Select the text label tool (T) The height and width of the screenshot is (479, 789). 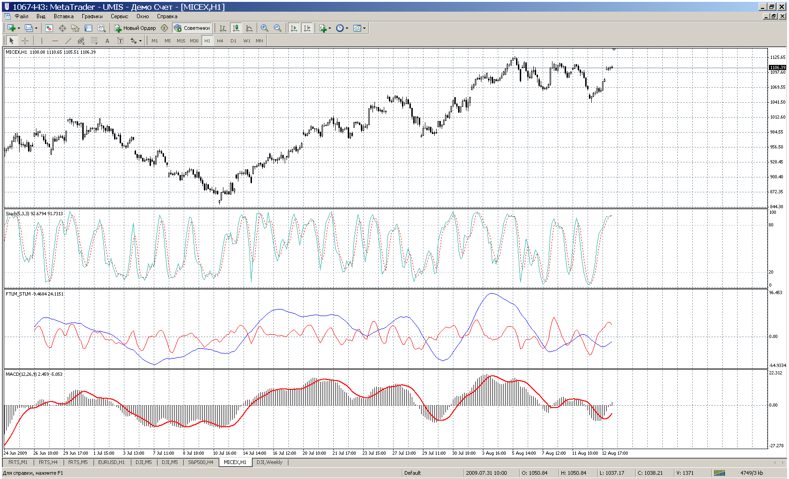tap(120, 41)
